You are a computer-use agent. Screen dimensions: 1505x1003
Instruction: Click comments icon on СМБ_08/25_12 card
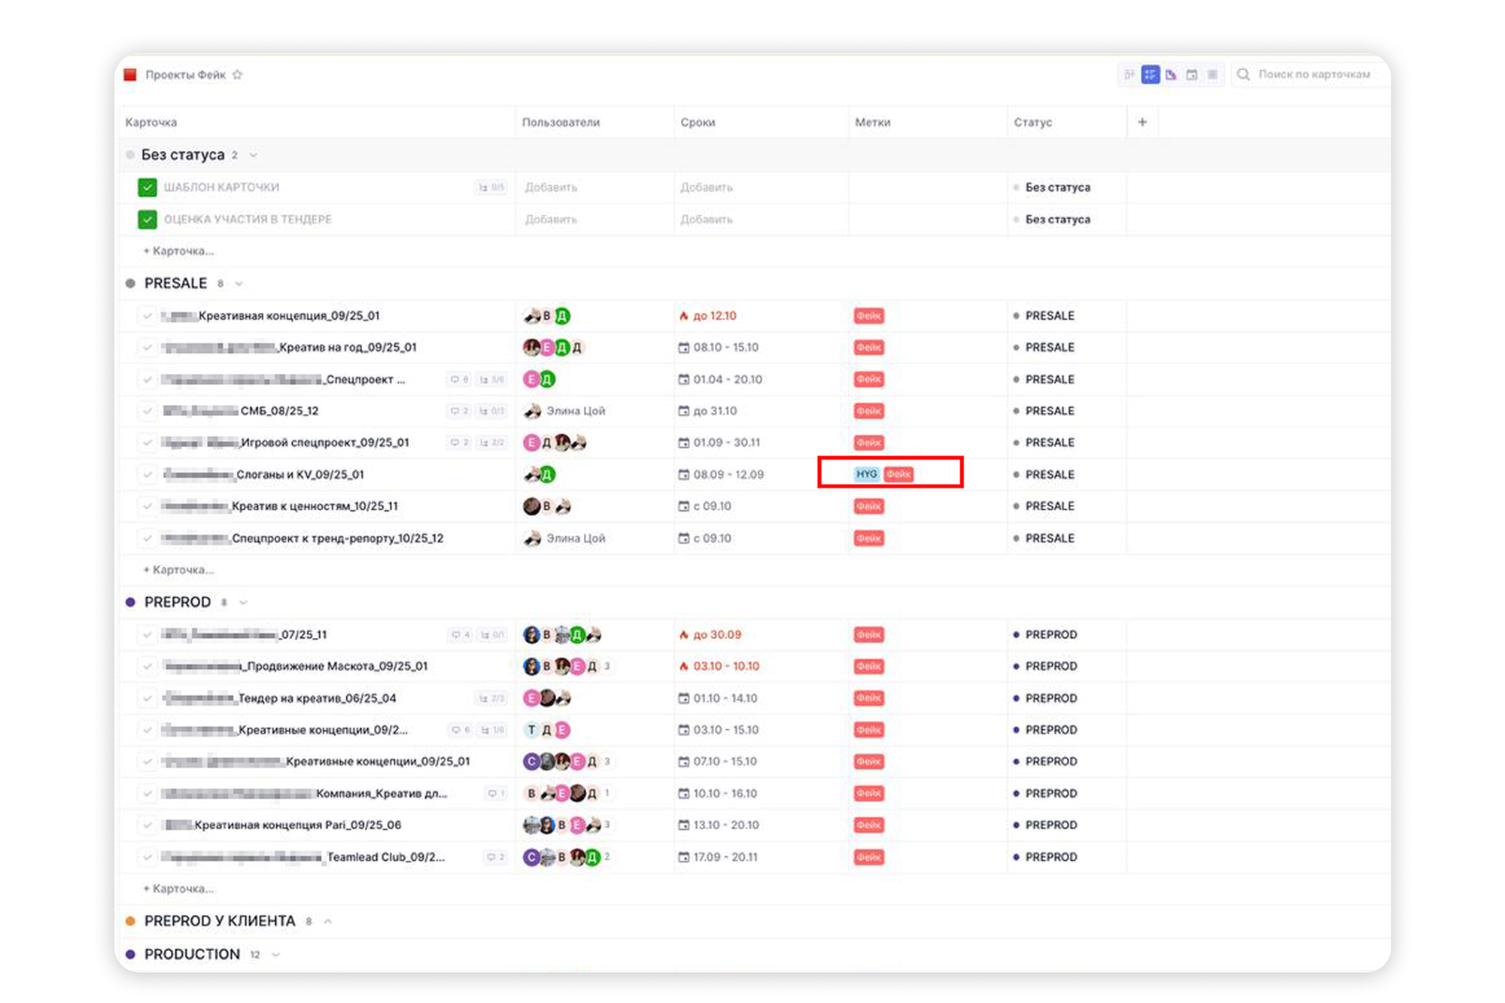tap(459, 411)
